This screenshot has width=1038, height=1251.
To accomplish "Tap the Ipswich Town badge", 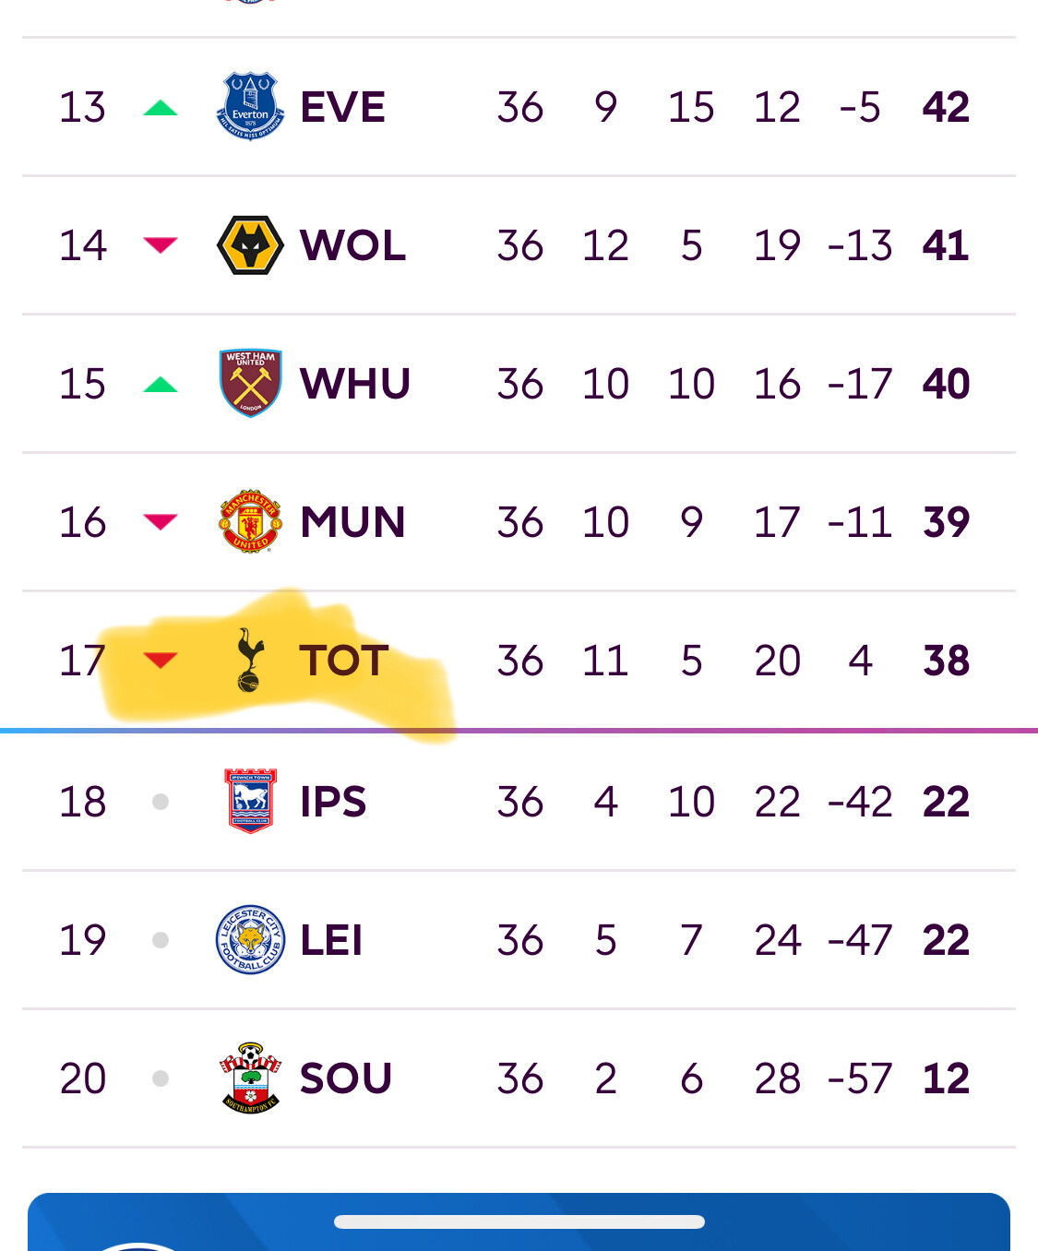I will click(251, 801).
